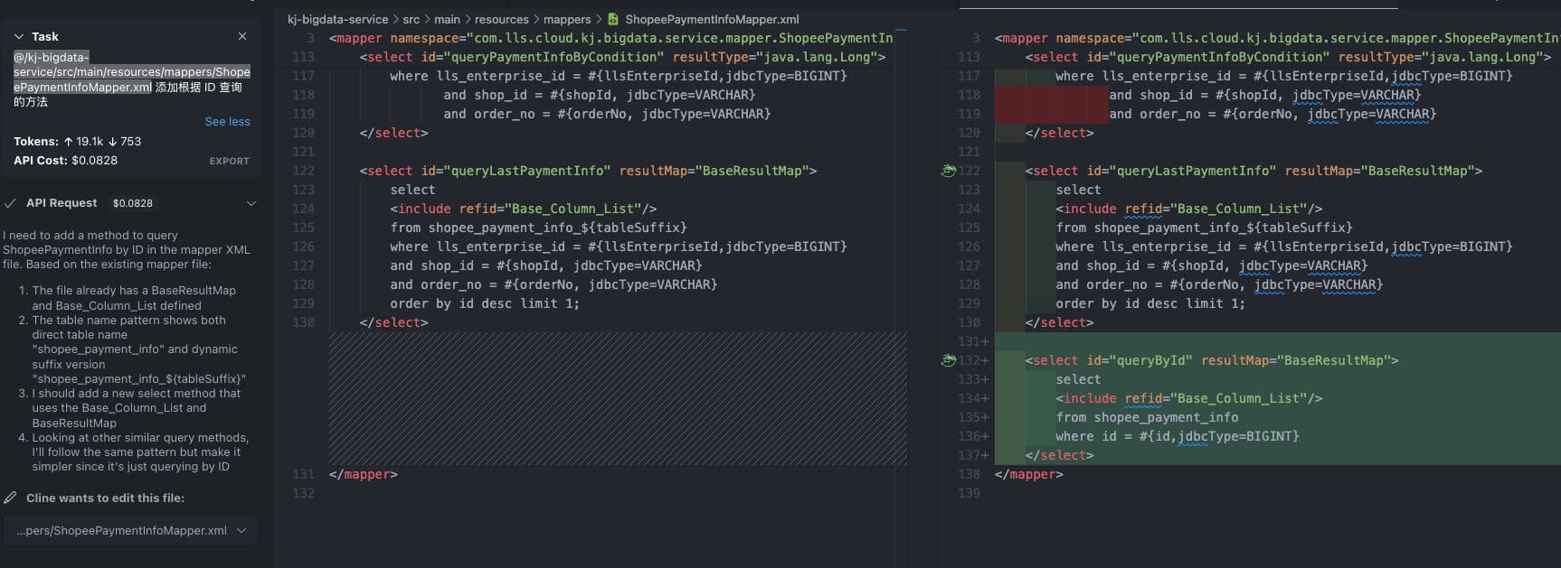
Task: Collapse the Task header chevron
Action: (18, 37)
